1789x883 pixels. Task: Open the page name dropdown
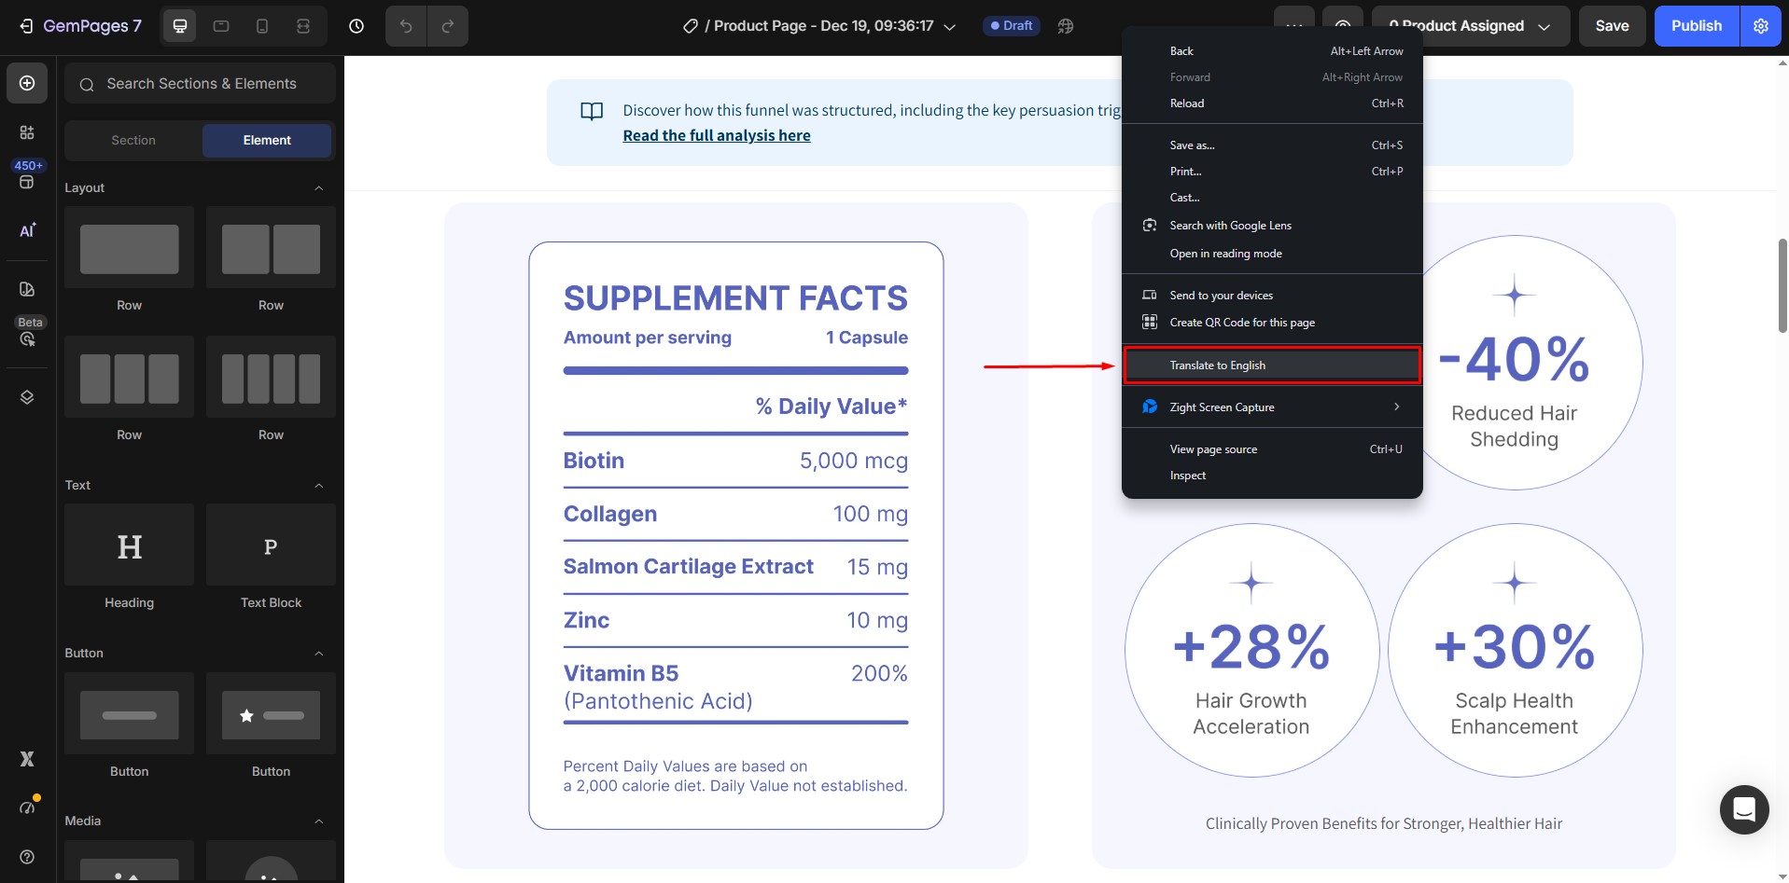950,27
